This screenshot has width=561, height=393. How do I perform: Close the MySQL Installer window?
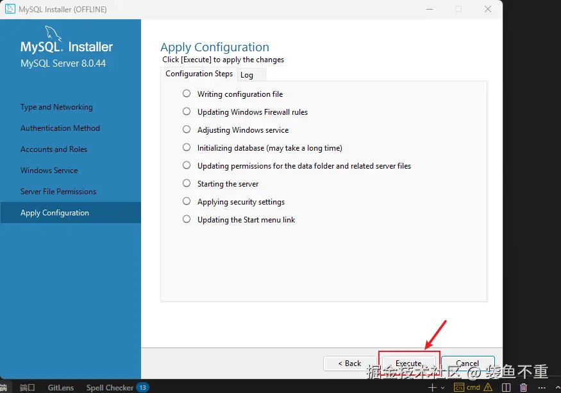[488, 10]
